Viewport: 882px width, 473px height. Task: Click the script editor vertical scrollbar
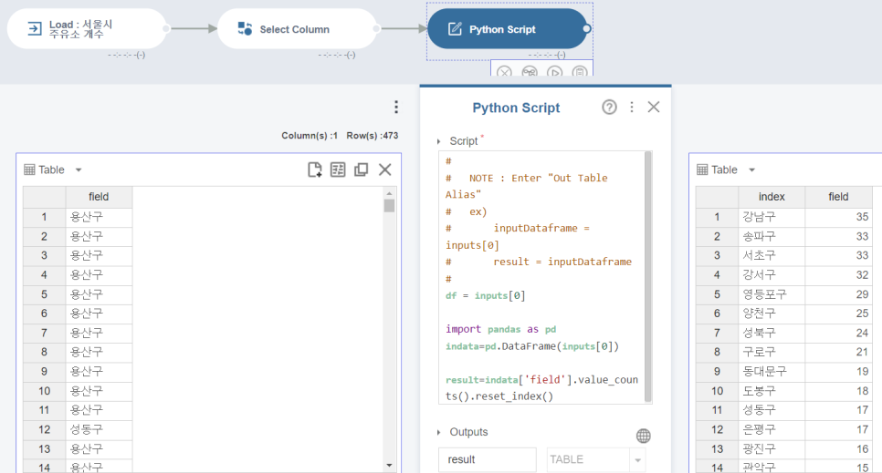648,276
